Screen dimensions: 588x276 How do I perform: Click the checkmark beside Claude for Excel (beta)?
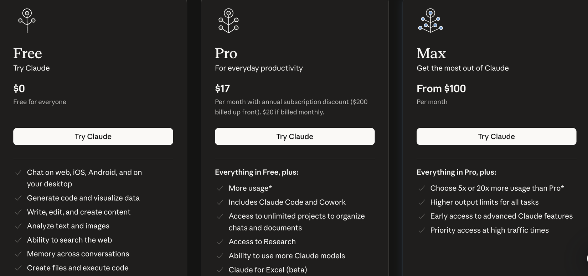tap(220, 270)
